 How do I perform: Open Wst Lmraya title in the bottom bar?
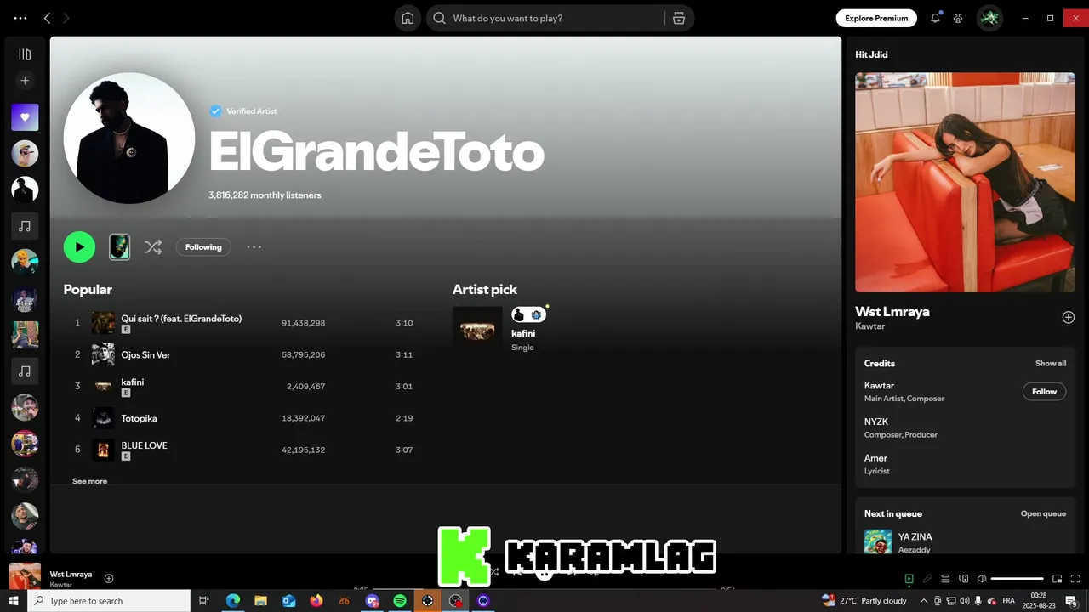pyautogui.click(x=71, y=574)
